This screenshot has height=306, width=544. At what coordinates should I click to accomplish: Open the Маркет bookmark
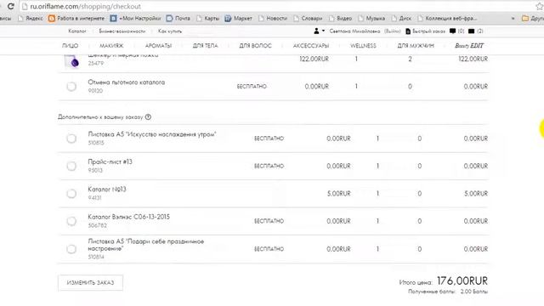pyautogui.click(x=238, y=19)
